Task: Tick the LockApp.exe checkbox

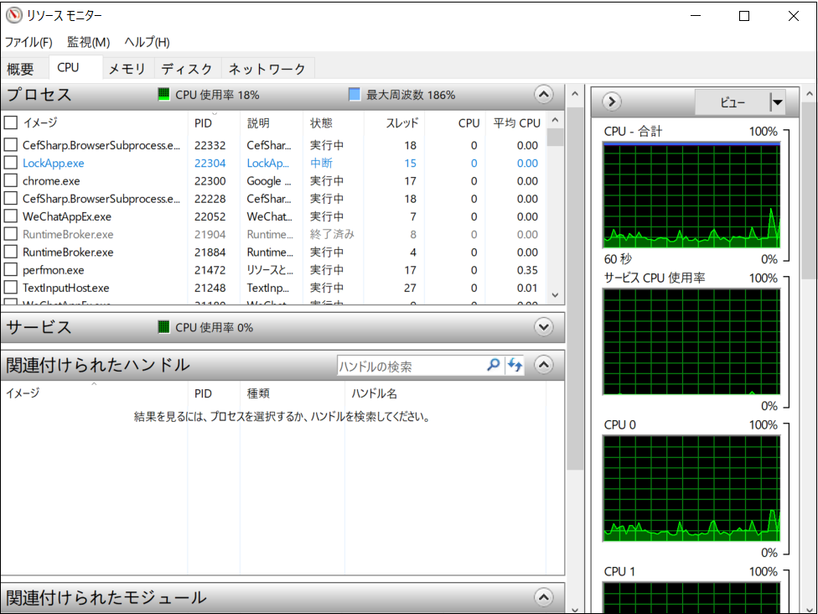Action: tap(11, 164)
